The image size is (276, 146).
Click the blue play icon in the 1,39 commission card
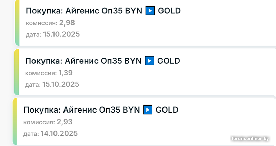click(x=149, y=61)
